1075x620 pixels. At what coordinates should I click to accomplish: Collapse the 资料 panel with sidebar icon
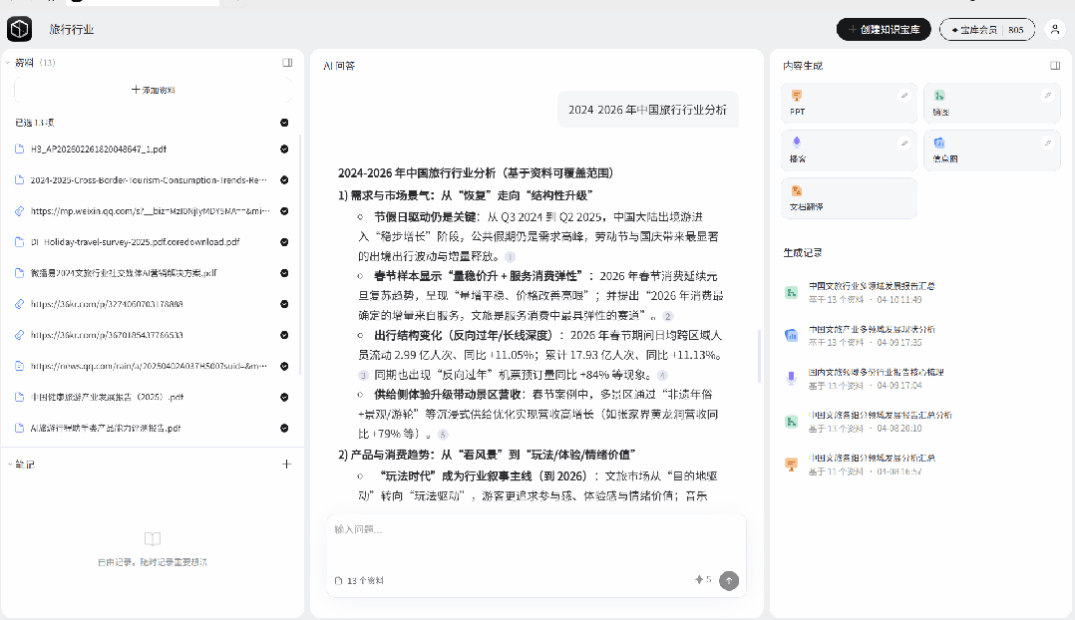click(x=287, y=63)
